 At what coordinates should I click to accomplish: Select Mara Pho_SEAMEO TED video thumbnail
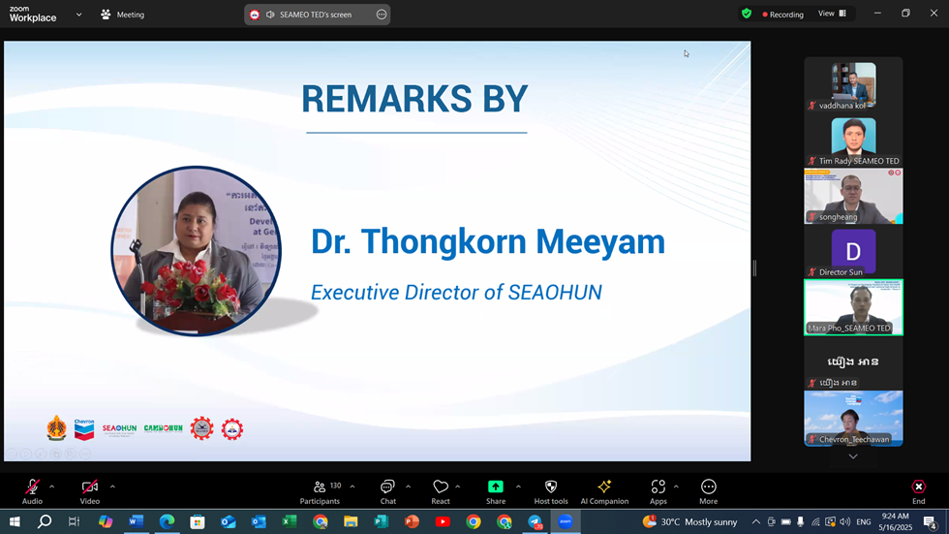[x=853, y=307]
